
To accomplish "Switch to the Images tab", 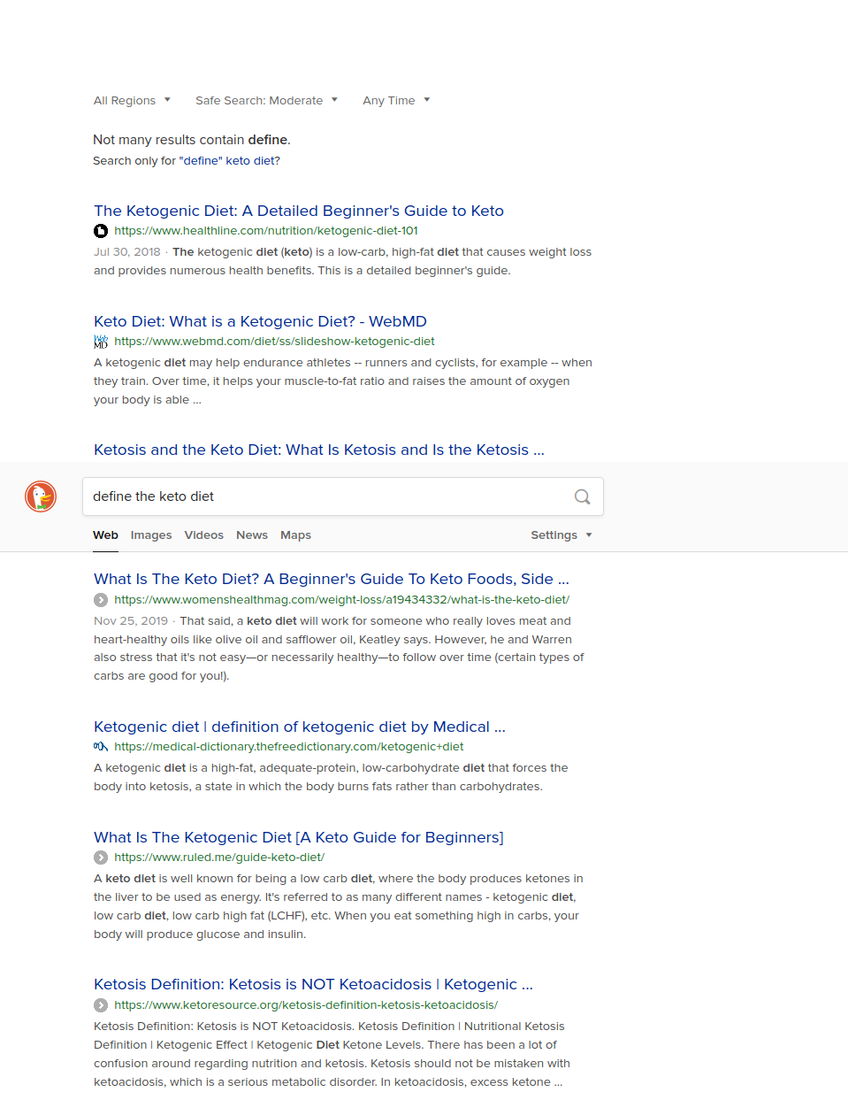I will coord(151,535).
